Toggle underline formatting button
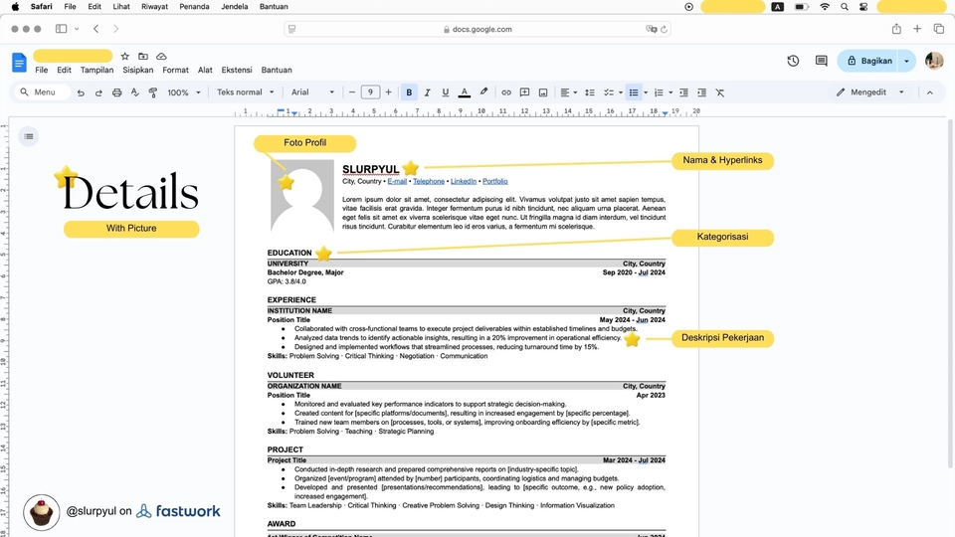This screenshot has width=955, height=537. pyautogui.click(x=446, y=92)
